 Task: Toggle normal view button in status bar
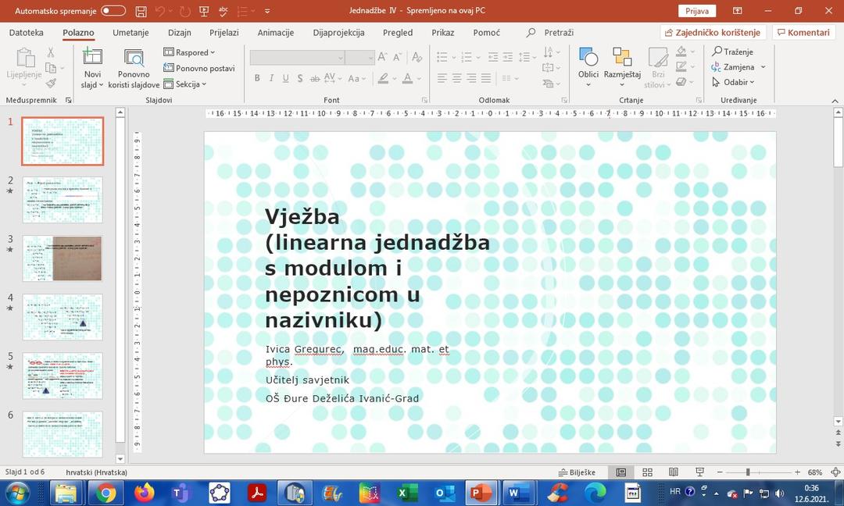pos(621,472)
